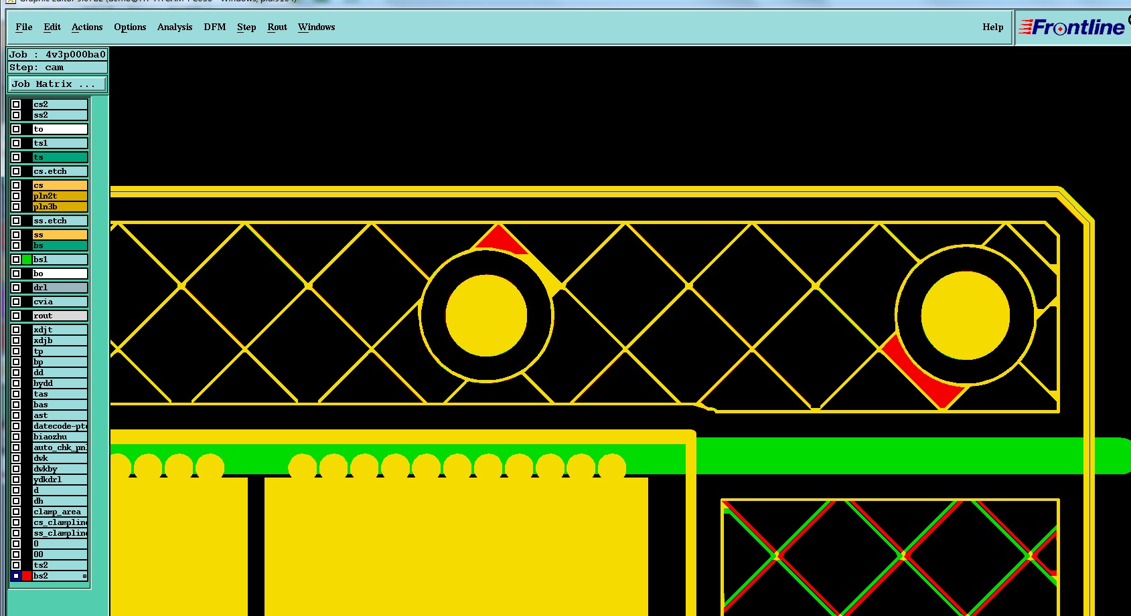Toggle the 00 layer checkbox
The height and width of the screenshot is (616, 1131).
click(x=16, y=554)
